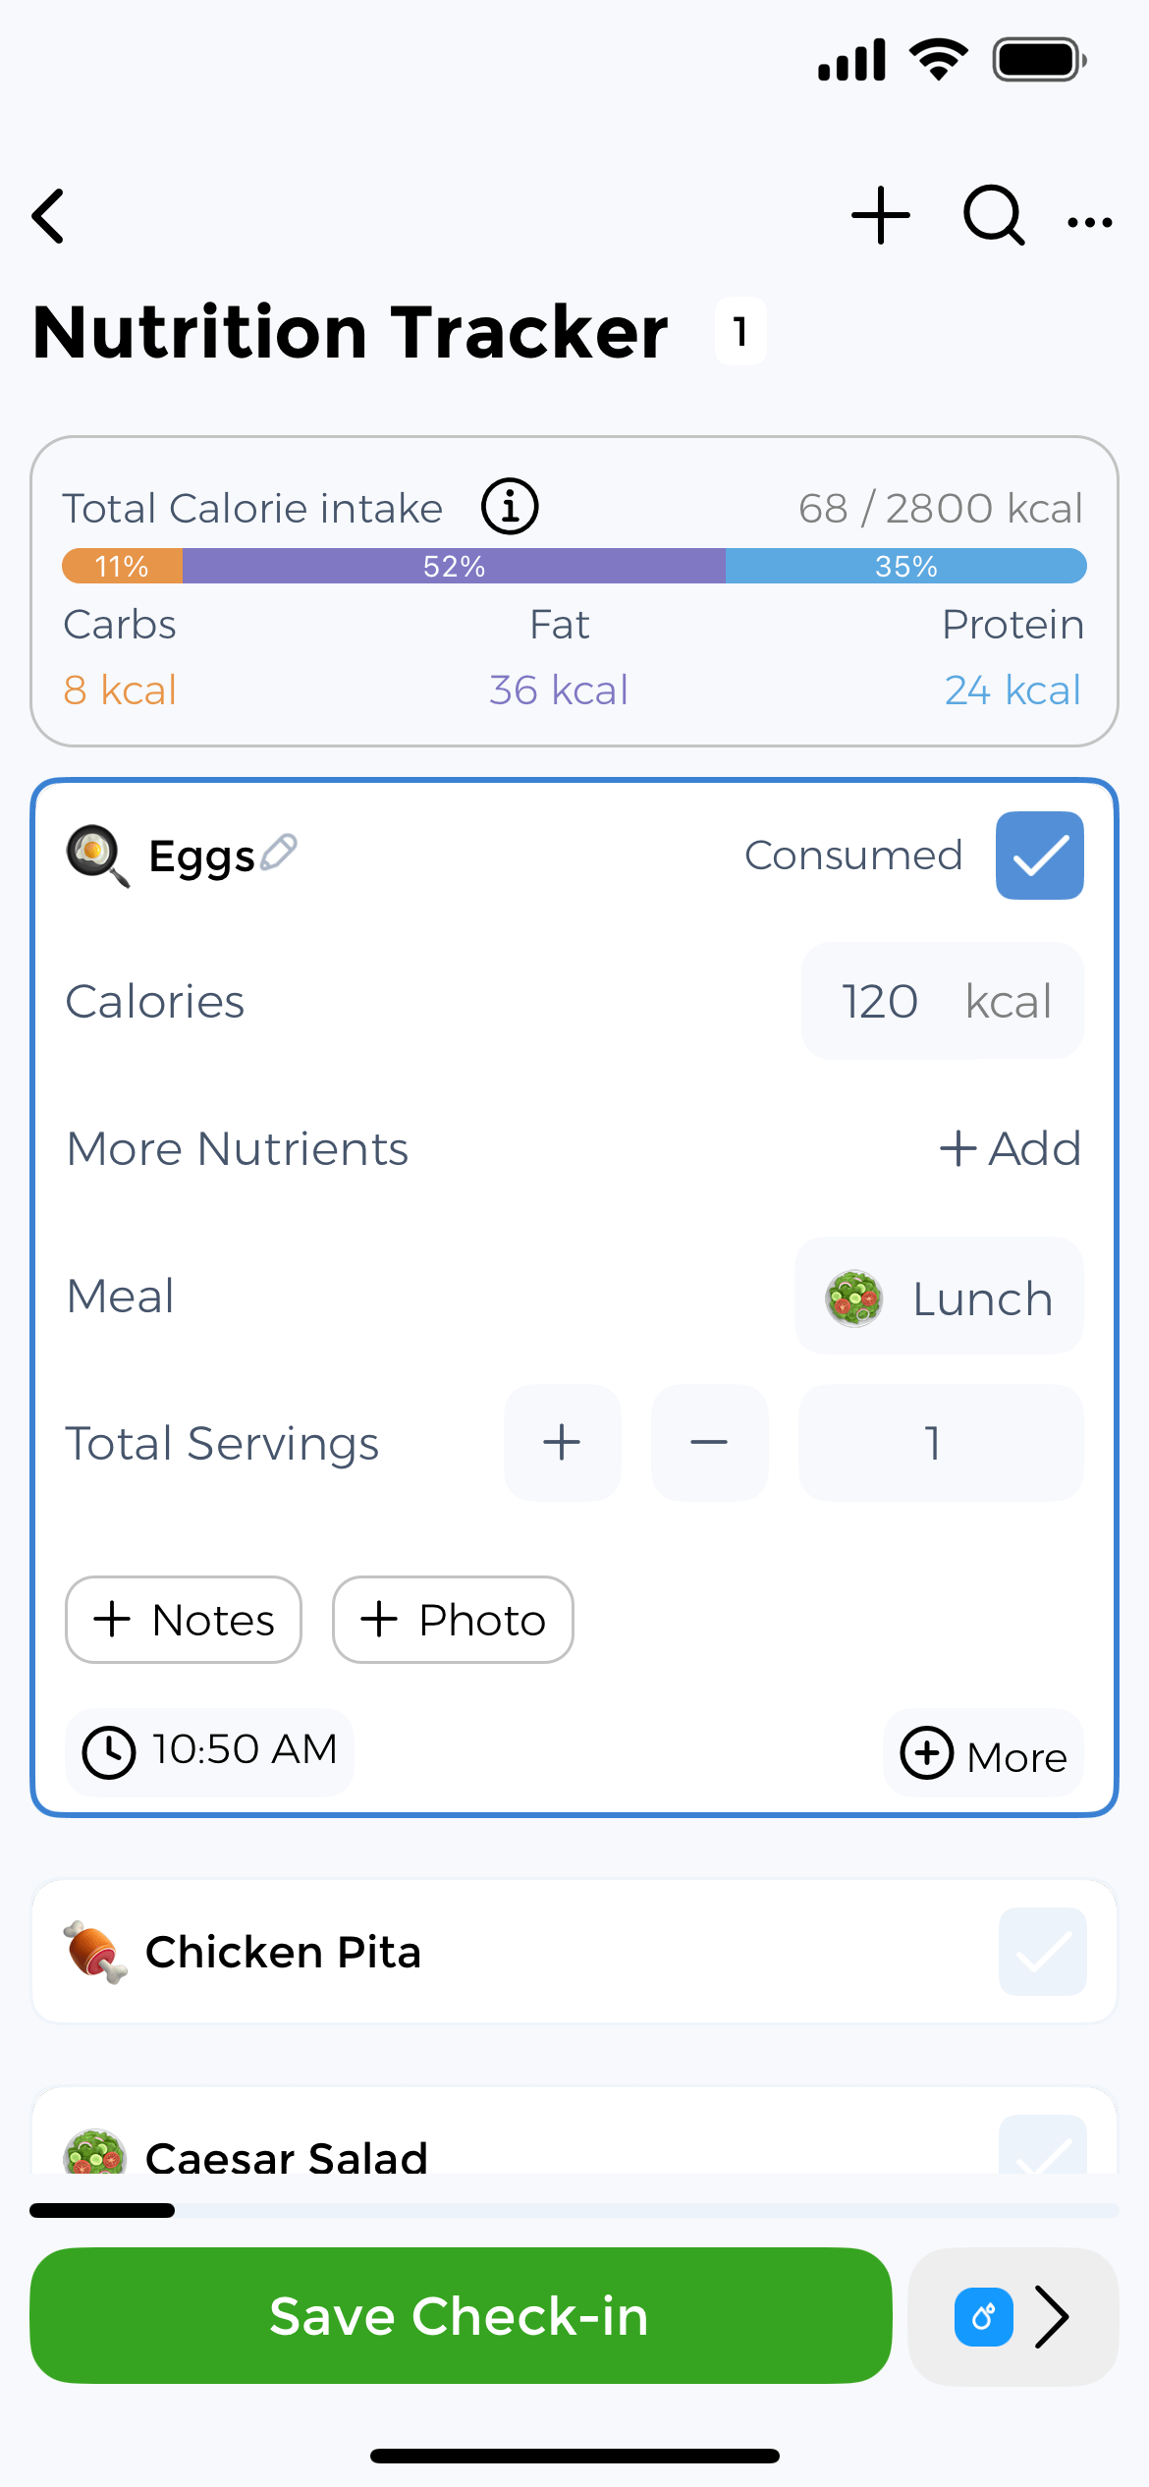Open the three-dots overflow menu
This screenshot has height=2487, width=1149.
tap(1090, 222)
